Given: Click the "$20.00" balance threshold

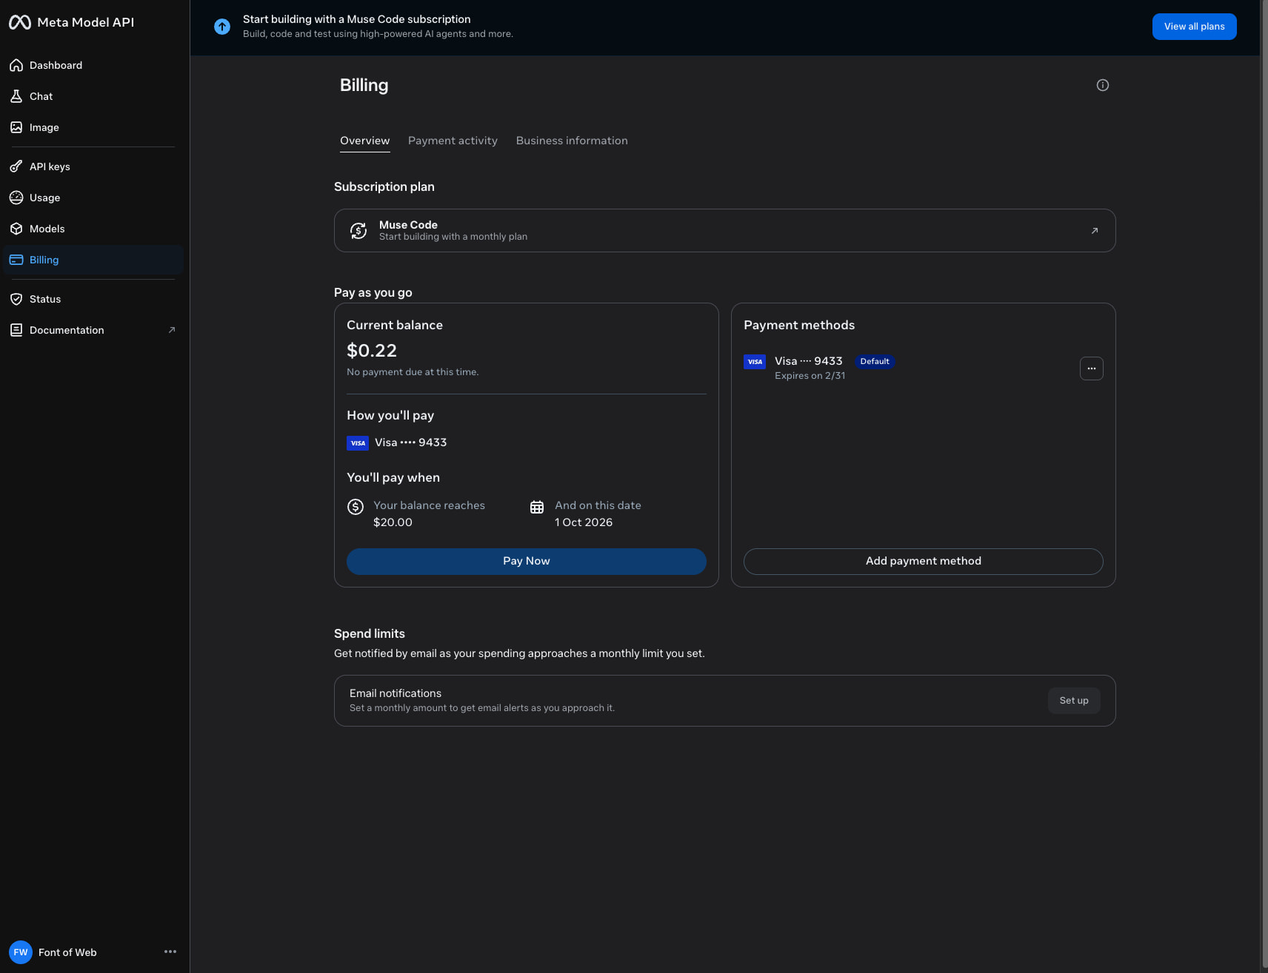Looking at the screenshot, I should (393, 522).
